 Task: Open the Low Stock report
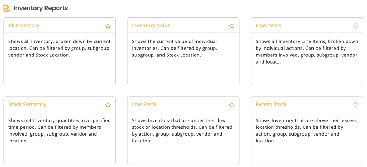(144, 104)
